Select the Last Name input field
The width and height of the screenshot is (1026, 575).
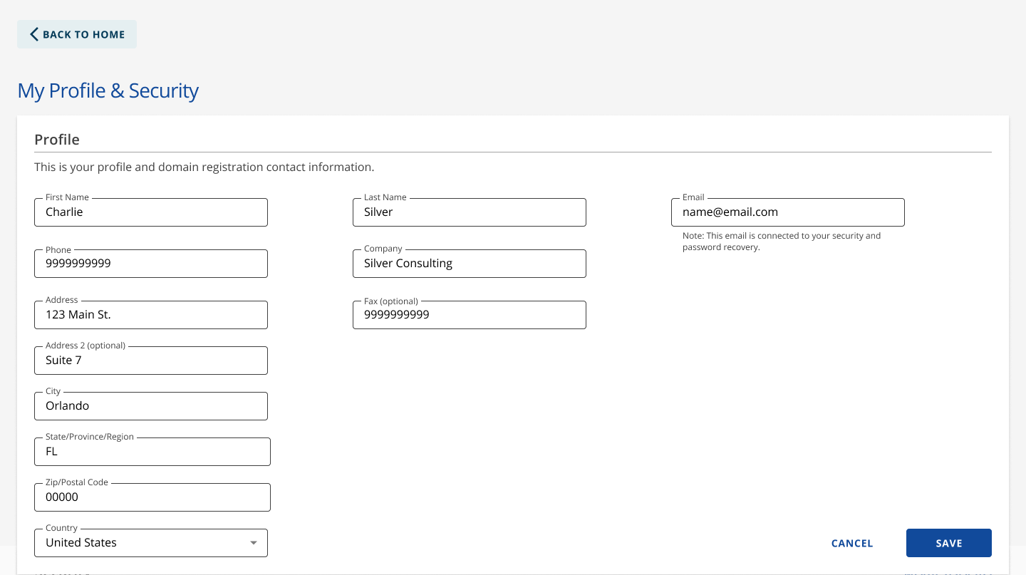[469, 212]
